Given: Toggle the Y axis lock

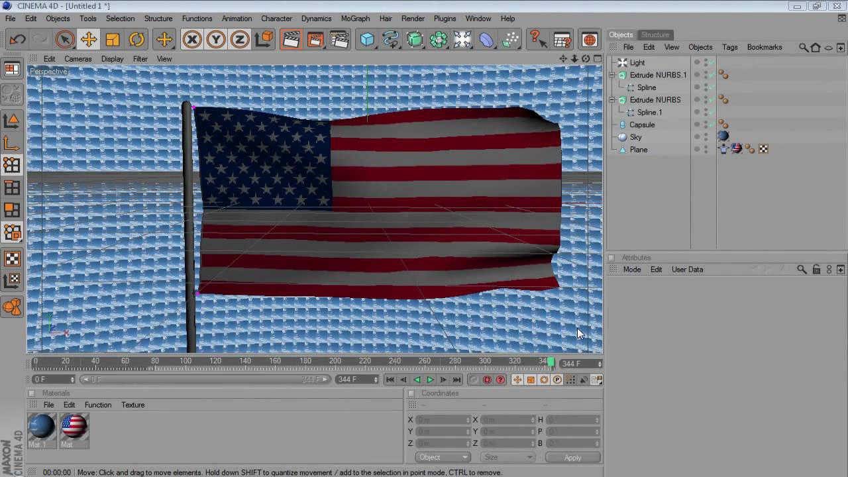Looking at the screenshot, I should point(216,40).
